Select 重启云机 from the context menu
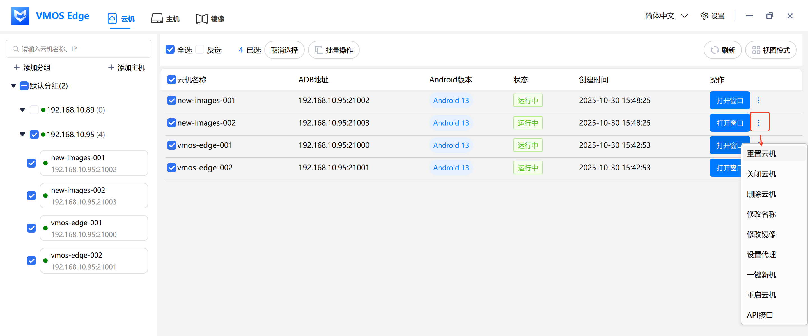The width and height of the screenshot is (808, 336). [761, 295]
